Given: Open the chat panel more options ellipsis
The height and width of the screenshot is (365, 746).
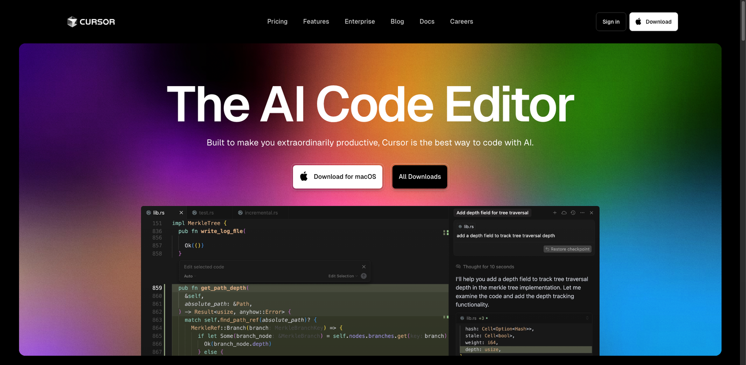Looking at the screenshot, I should pos(582,213).
